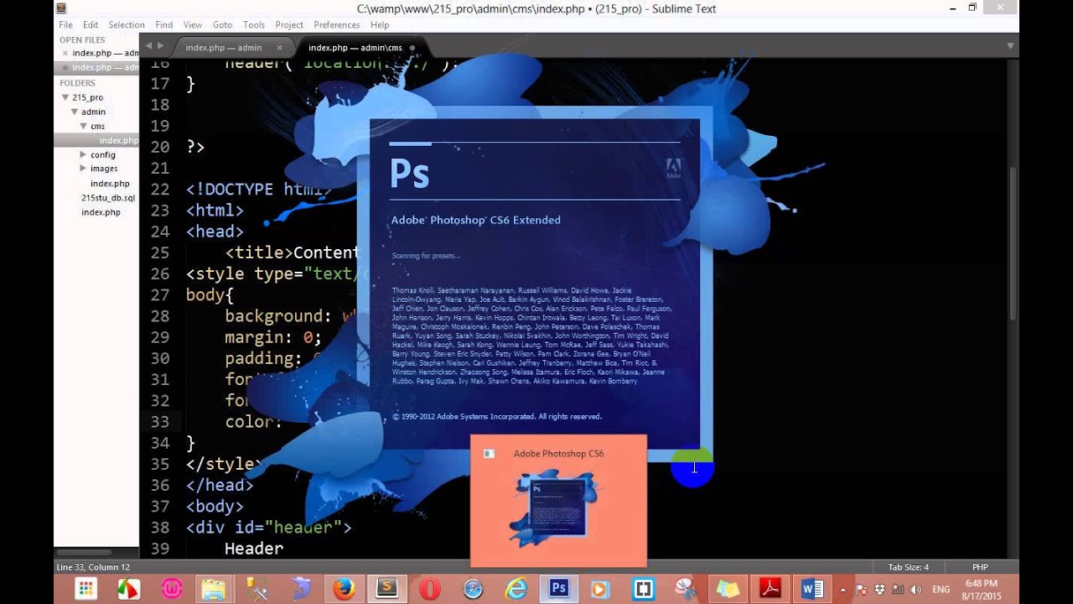Close first index.php in Open Files
1073x604 pixels.
point(65,53)
